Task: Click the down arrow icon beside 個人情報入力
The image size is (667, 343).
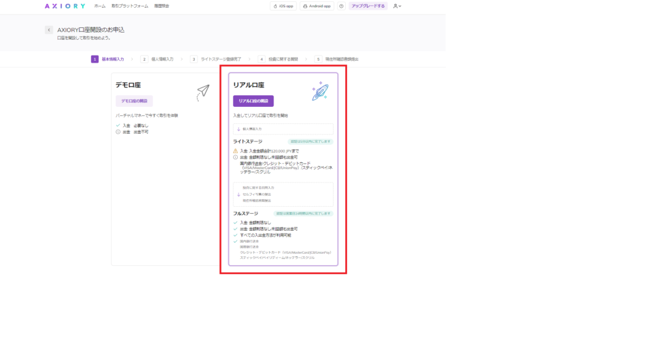Action: coord(238,129)
